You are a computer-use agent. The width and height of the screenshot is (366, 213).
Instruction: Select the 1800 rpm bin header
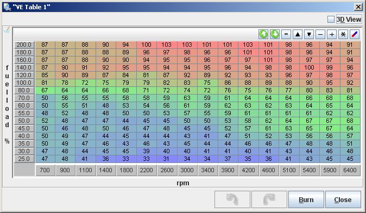point(126,170)
